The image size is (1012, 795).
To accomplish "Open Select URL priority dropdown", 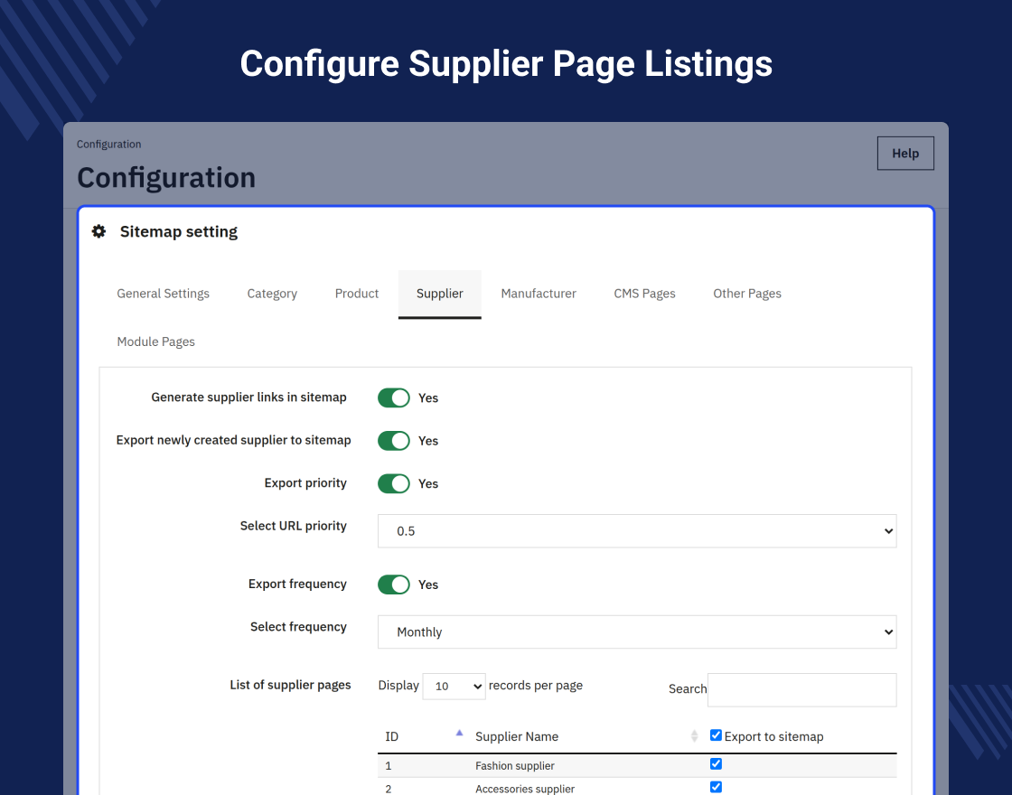I will [x=637, y=531].
